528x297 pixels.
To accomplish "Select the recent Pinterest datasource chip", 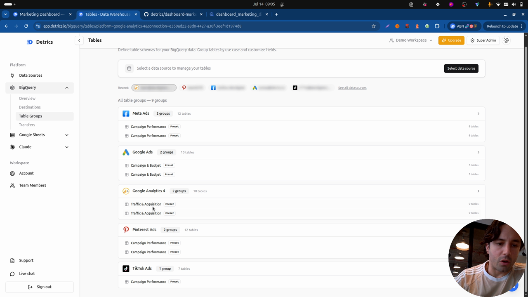I will 193,87.
